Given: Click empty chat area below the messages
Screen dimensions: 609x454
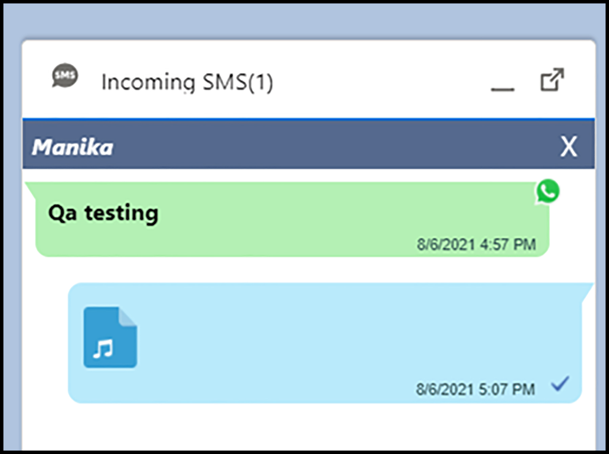Looking at the screenshot, I should click(x=309, y=428).
